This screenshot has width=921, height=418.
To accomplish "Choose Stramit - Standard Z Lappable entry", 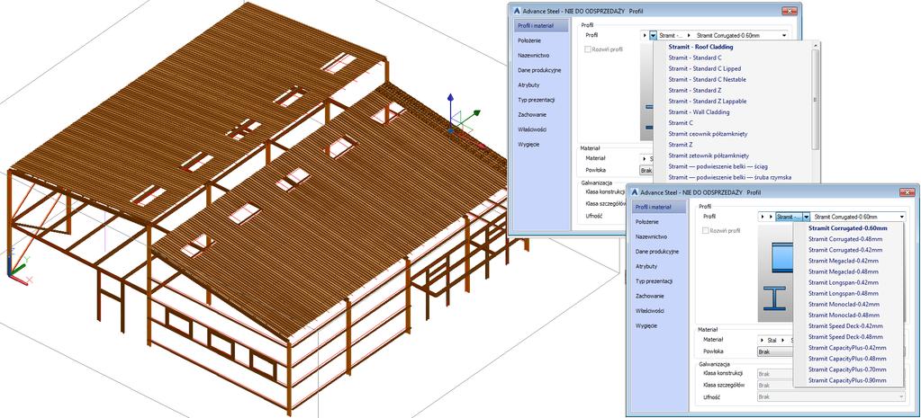I will [x=708, y=101].
